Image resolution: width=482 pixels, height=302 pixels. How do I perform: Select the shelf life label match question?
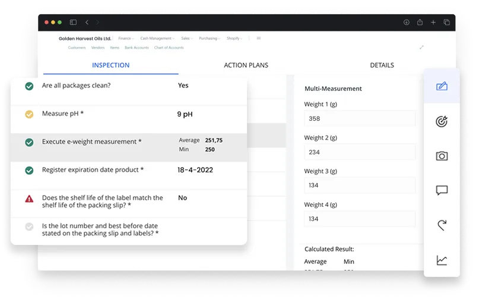[x=102, y=202]
